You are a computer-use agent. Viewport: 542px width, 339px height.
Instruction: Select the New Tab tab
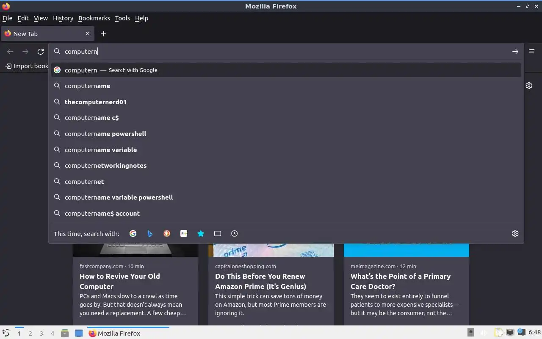pos(47,33)
